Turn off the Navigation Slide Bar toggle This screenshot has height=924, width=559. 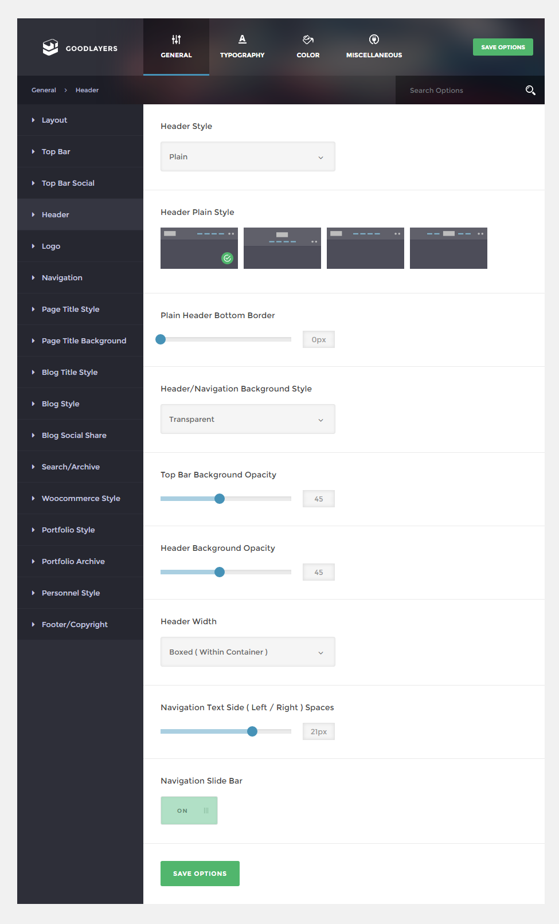point(189,811)
